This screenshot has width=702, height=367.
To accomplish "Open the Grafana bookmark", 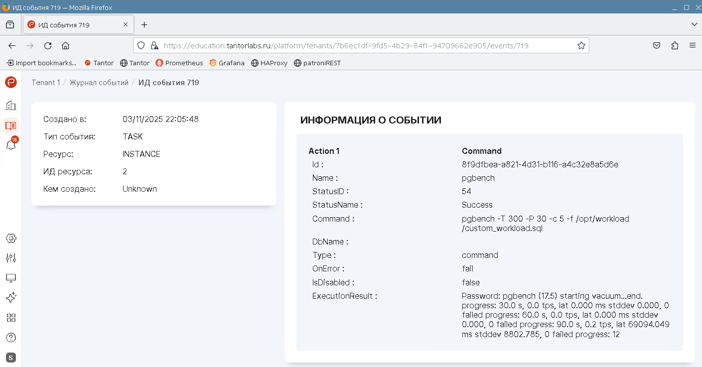I will tap(227, 63).
